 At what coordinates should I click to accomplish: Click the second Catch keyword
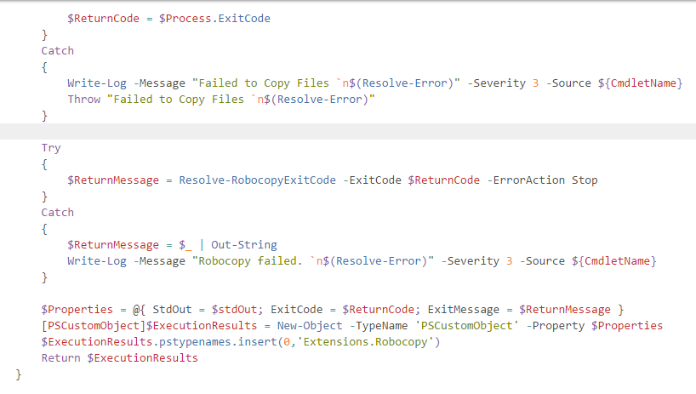point(57,213)
